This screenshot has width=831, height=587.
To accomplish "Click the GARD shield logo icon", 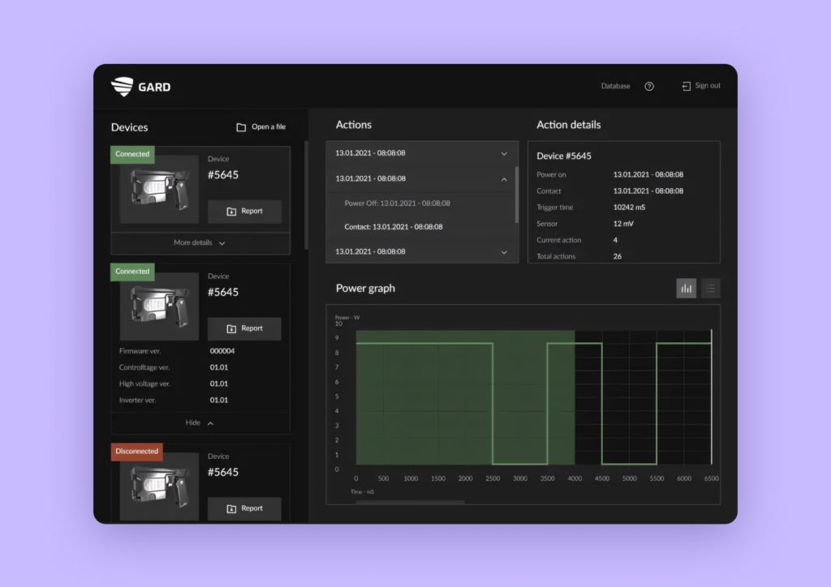I will tap(122, 86).
